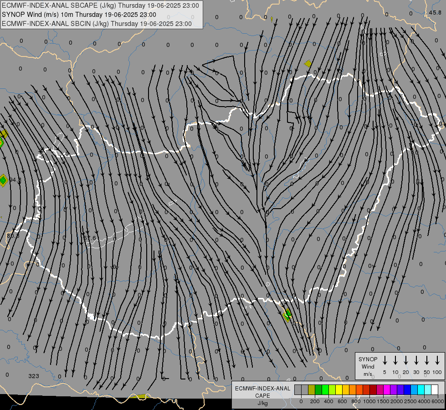
Task: Click the wind legend arrow labeled 100
Action: click(x=437, y=360)
